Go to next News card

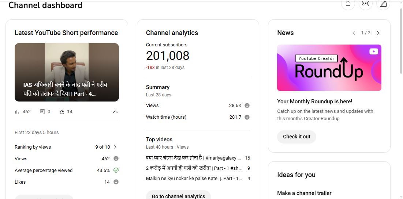click(377, 33)
